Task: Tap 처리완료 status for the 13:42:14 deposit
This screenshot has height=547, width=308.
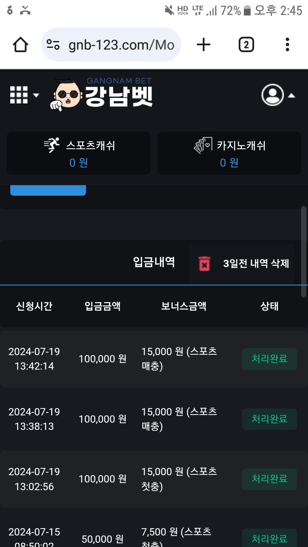Action: 269,359
